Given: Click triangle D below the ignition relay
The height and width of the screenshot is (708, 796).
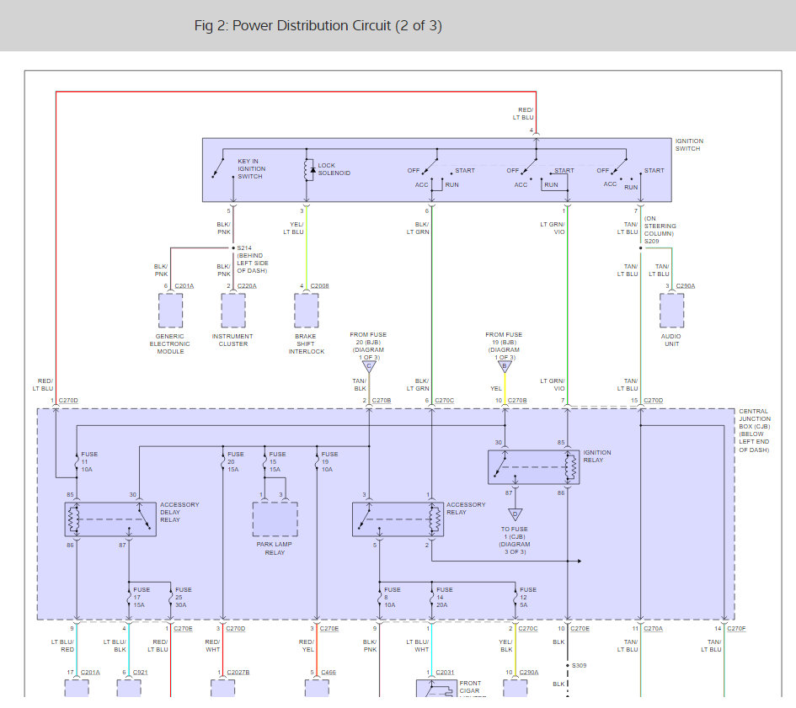Looking at the screenshot, I should pos(514,514).
